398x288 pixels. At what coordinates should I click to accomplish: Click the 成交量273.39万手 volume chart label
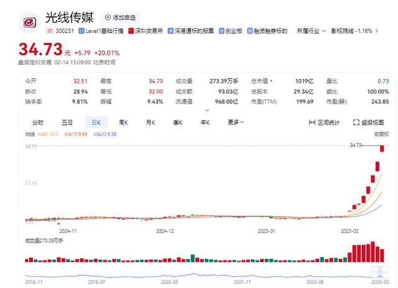point(44,240)
